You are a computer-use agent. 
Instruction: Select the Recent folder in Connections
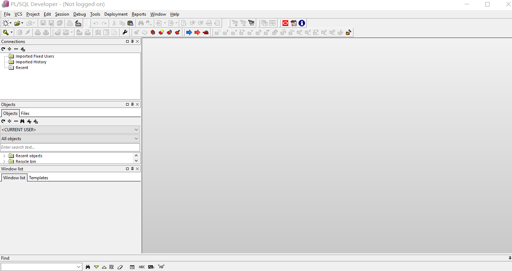[22, 68]
